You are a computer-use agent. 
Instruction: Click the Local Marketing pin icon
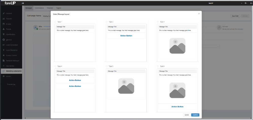click(4, 50)
